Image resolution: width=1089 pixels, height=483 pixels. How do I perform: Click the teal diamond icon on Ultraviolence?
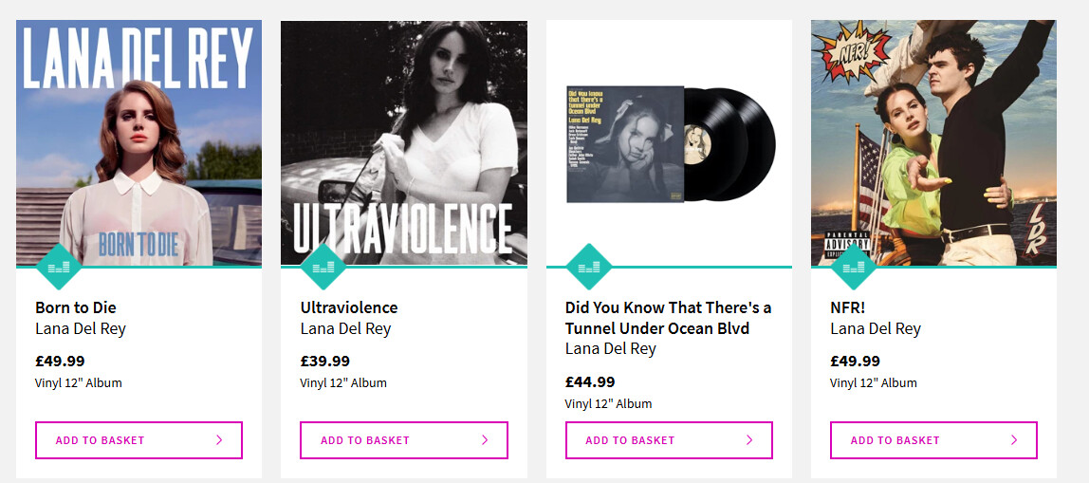(x=323, y=267)
